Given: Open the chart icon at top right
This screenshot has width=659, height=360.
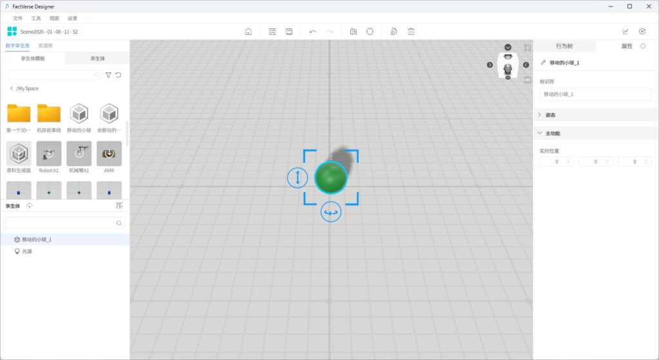Looking at the screenshot, I should 626,32.
